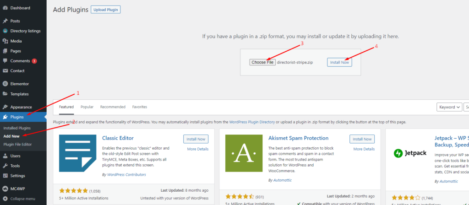Click the Users person icon
469x205 pixels.
coord(5,156)
